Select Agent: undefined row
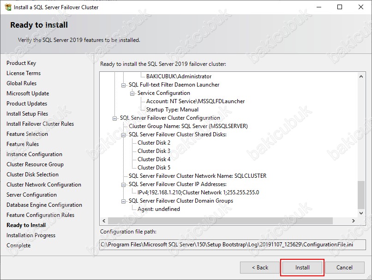 158,209
